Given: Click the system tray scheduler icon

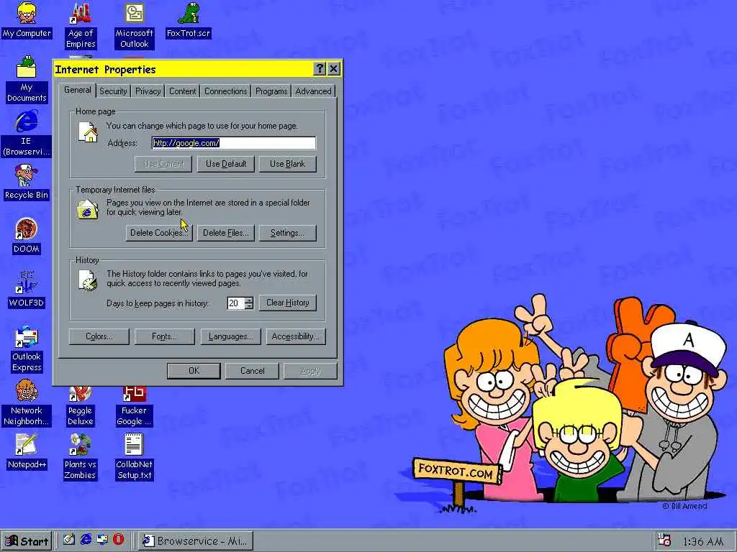Looking at the screenshot, I should click(x=664, y=540).
